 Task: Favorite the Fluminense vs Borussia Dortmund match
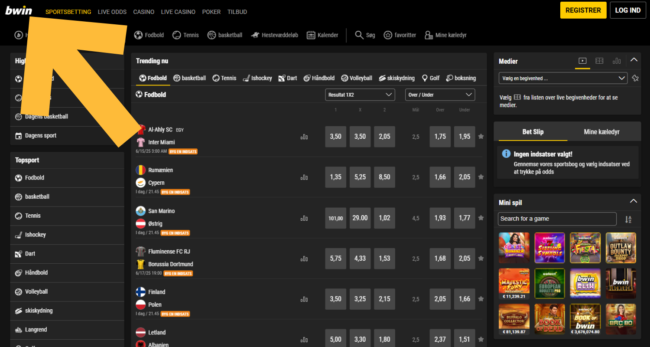(x=481, y=259)
